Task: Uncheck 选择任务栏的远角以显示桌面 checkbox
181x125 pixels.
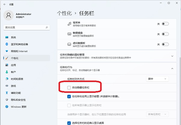Action: [69, 123]
